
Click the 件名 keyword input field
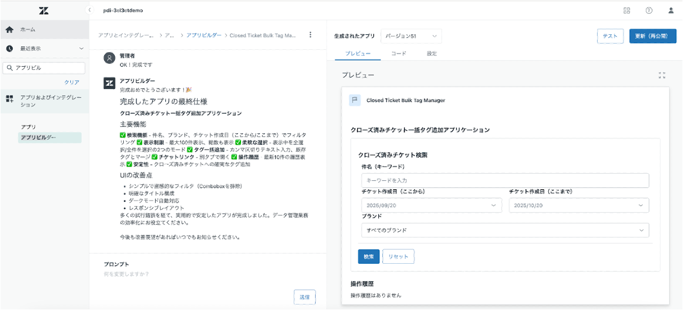click(x=504, y=180)
